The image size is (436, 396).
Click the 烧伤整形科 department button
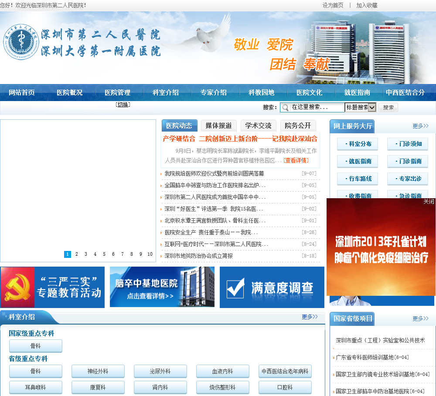pyautogui.click(x=222, y=387)
